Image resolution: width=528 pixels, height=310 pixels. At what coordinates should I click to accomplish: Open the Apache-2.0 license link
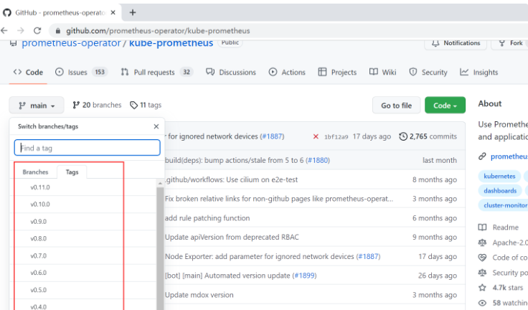click(x=503, y=243)
